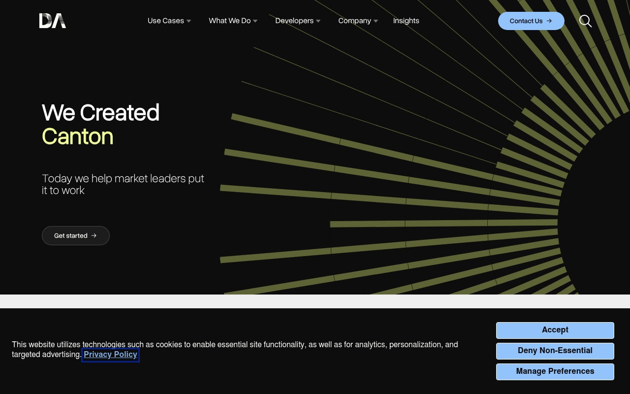Click the Get started button

click(x=76, y=235)
